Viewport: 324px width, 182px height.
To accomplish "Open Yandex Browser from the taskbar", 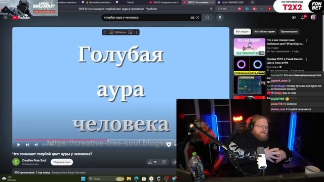I will (151, 178).
